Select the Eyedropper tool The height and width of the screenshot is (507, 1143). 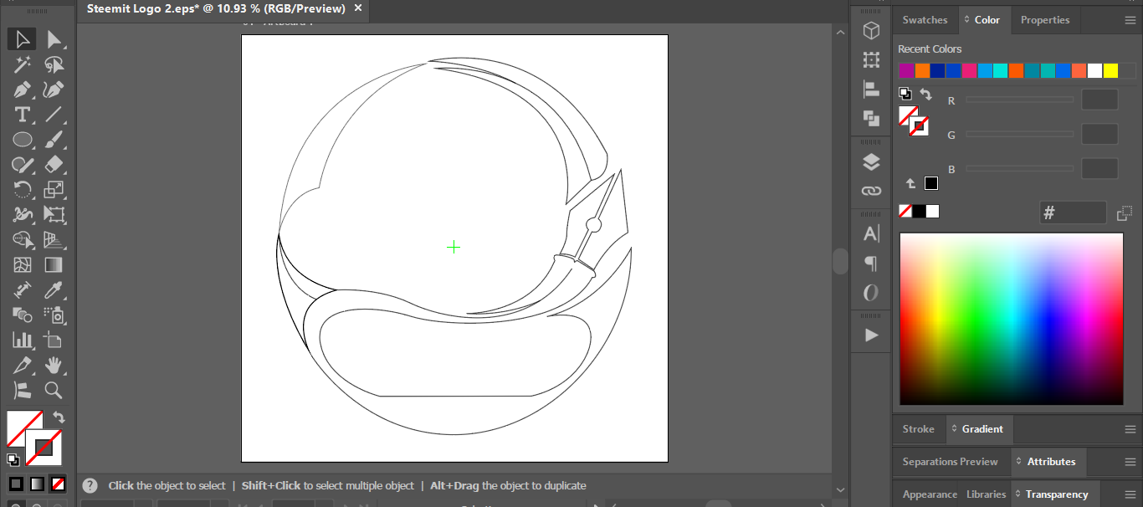coord(54,290)
